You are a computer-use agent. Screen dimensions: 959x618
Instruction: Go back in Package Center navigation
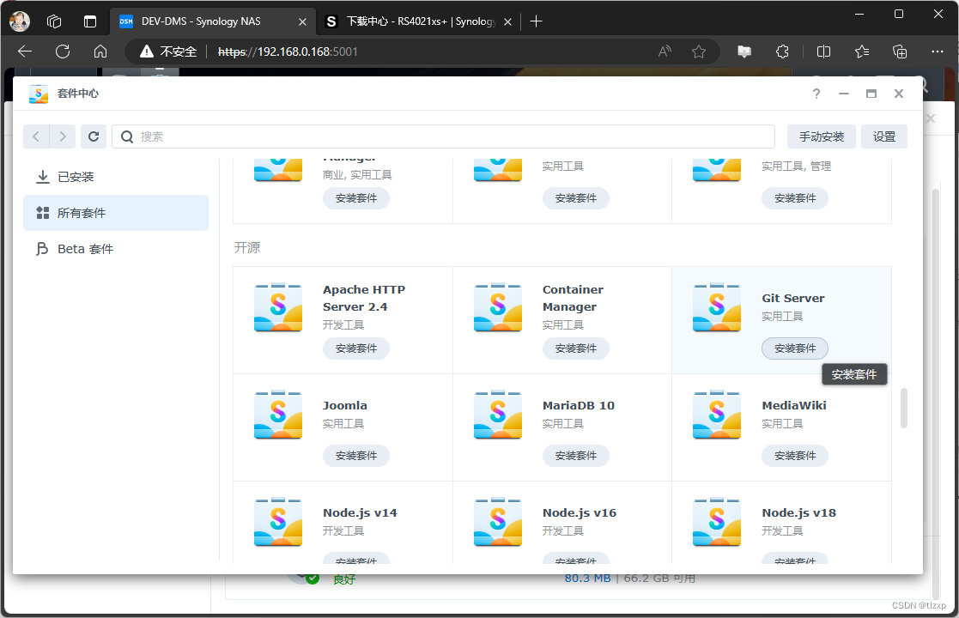click(36, 136)
